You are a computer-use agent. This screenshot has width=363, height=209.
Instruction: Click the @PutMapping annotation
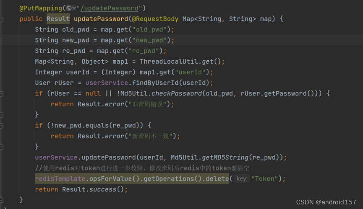click(x=41, y=8)
